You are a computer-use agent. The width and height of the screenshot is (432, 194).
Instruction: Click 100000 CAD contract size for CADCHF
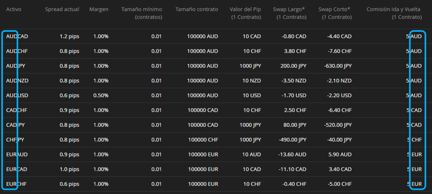click(x=204, y=110)
